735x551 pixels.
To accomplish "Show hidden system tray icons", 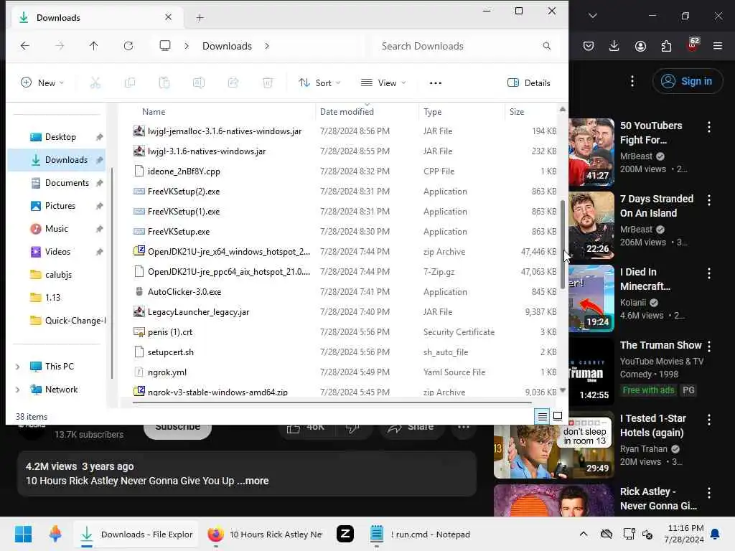I will [x=583, y=534].
